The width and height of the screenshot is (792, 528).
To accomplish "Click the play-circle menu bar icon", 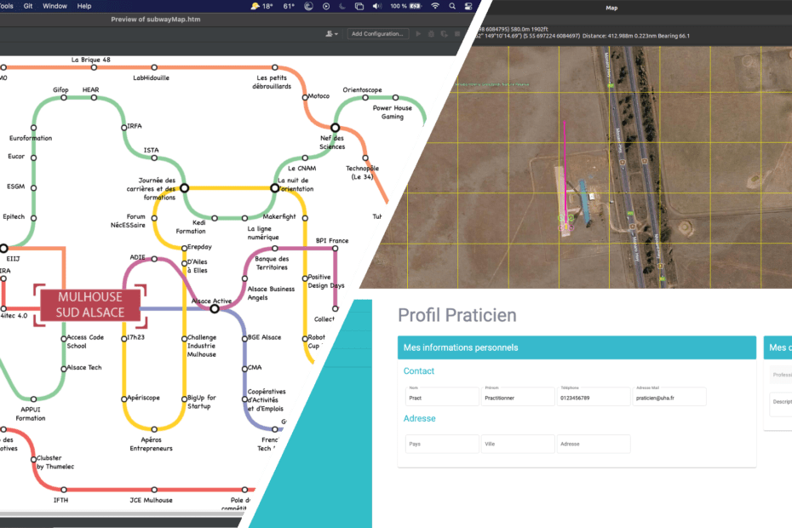I will pyautogui.click(x=326, y=6).
